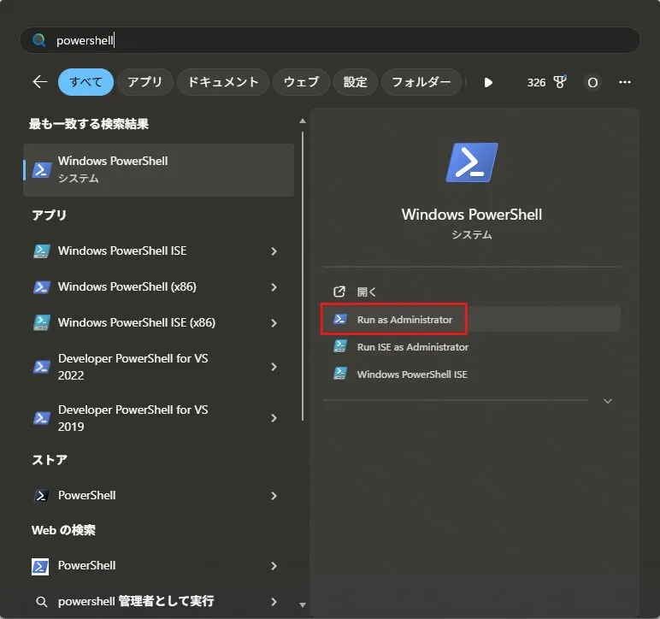The height and width of the screenshot is (619, 660).
Task: Switch to the 設定 filter tab
Action: click(x=356, y=82)
